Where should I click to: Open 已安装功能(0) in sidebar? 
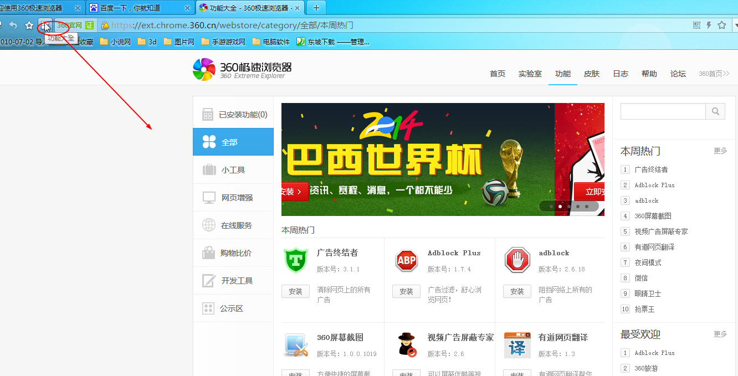point(233,115)
